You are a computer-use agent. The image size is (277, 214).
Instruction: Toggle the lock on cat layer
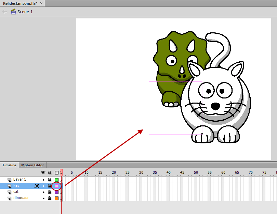(x=50, y=192)
